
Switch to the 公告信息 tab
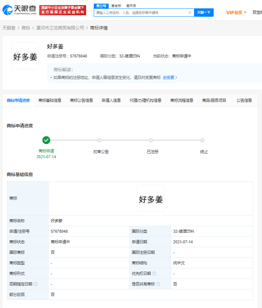(244, 101)
